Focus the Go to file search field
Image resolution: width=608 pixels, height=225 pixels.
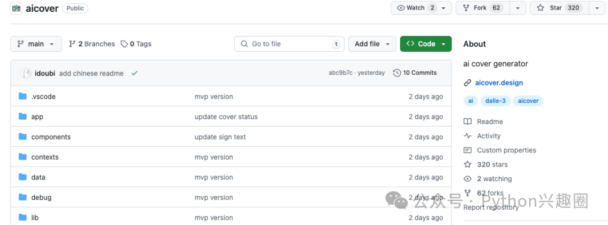(x=289, y=44)
